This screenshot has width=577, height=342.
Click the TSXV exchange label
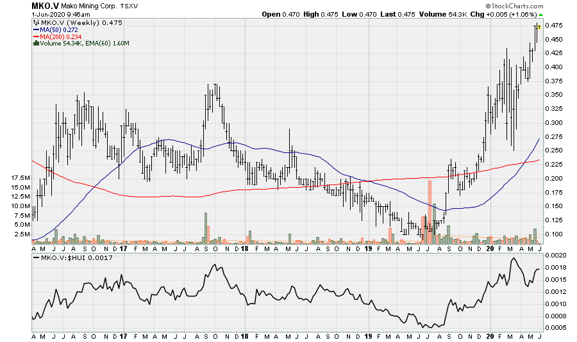(x=129, y=6)
